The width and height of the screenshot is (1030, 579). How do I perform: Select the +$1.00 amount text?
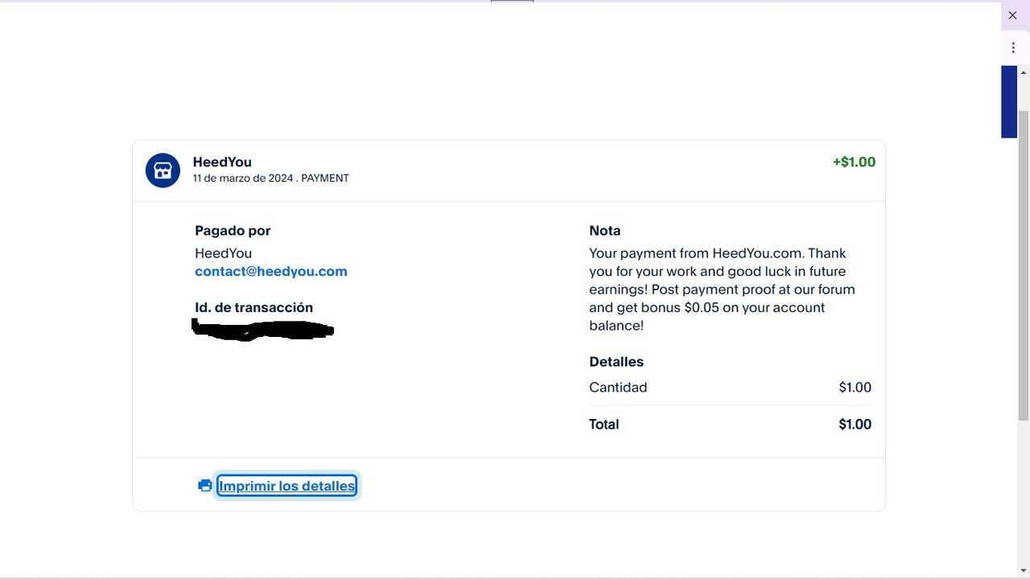(854, 162)
